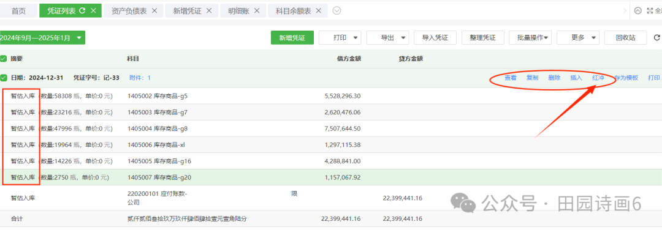Click the fullscreen icon at top right
Screen dimensions: 662x230
pos(650,11)
